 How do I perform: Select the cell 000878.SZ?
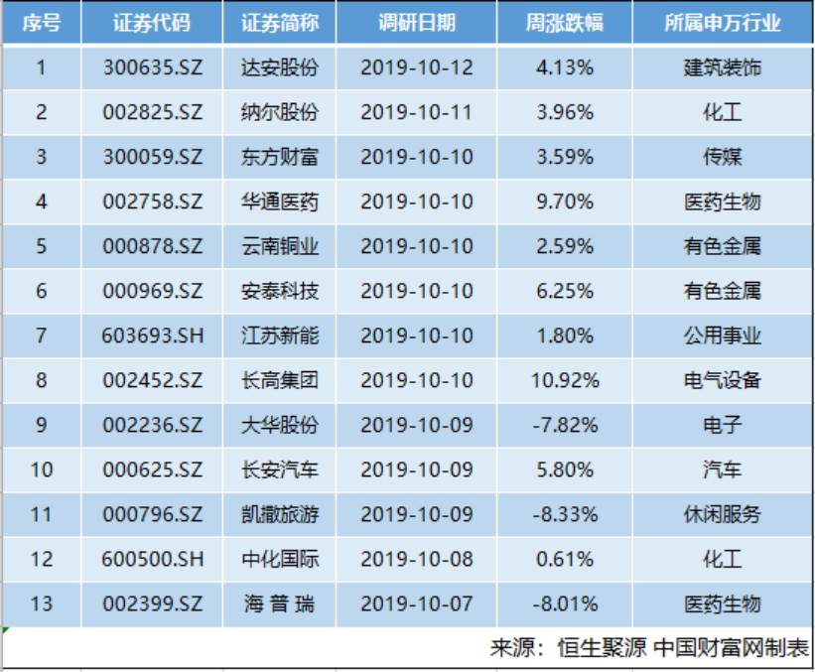(x=152, y=246)
